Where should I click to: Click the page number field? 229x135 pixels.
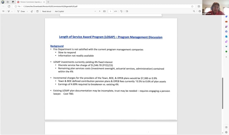coord(111,11)
